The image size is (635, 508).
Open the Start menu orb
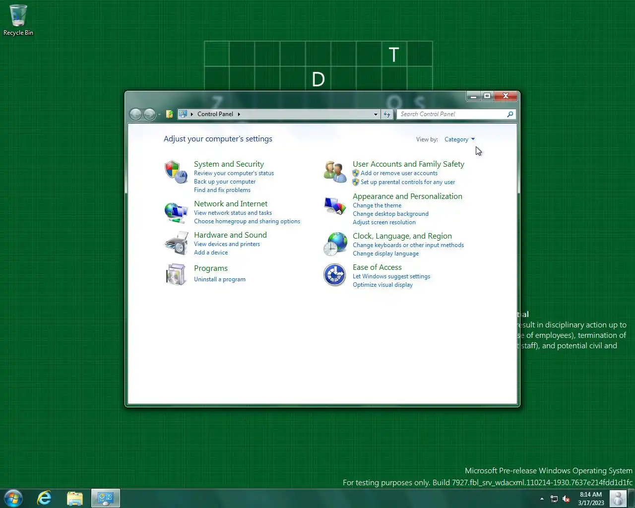pyautogui.click(x=13, y=498)
